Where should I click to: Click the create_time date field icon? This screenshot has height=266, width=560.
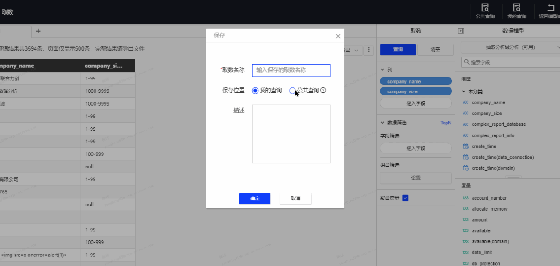coord(466,146)
